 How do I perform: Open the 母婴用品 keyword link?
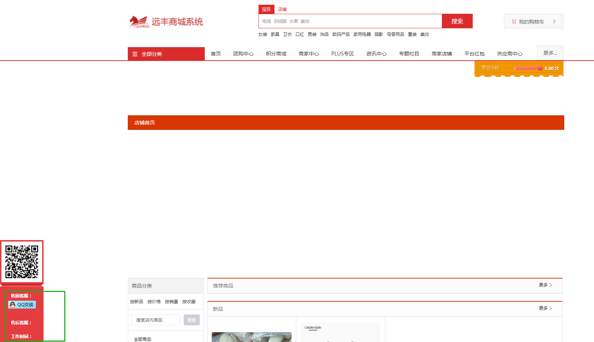pos(395,34)
